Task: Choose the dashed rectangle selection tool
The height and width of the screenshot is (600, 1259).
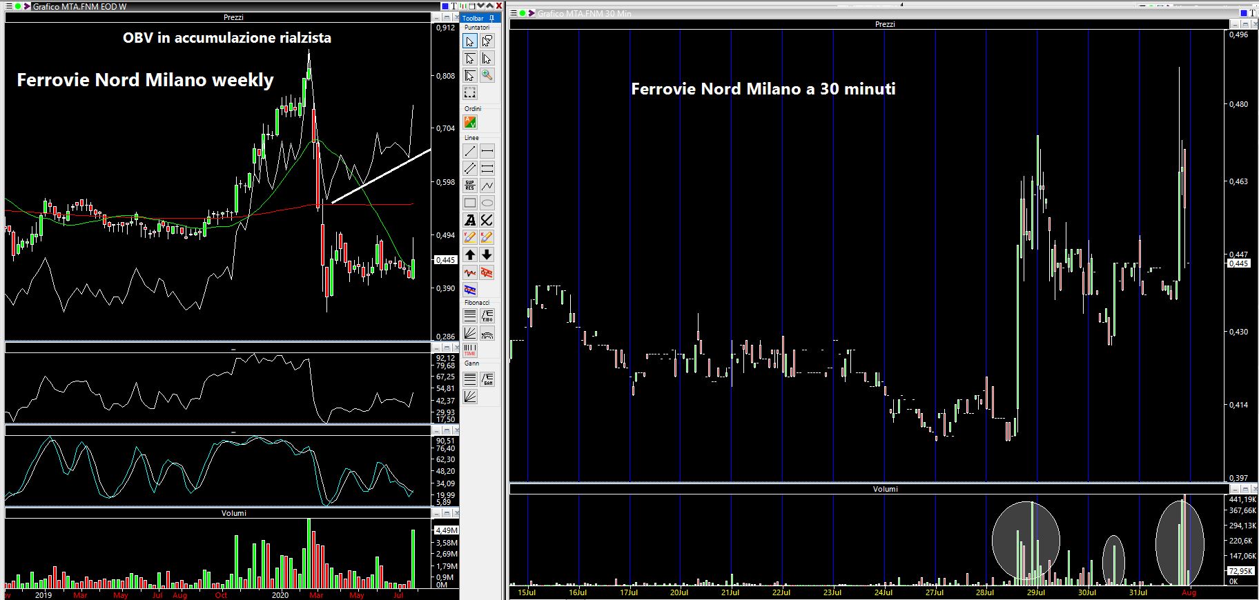Action: pos(470,92)
